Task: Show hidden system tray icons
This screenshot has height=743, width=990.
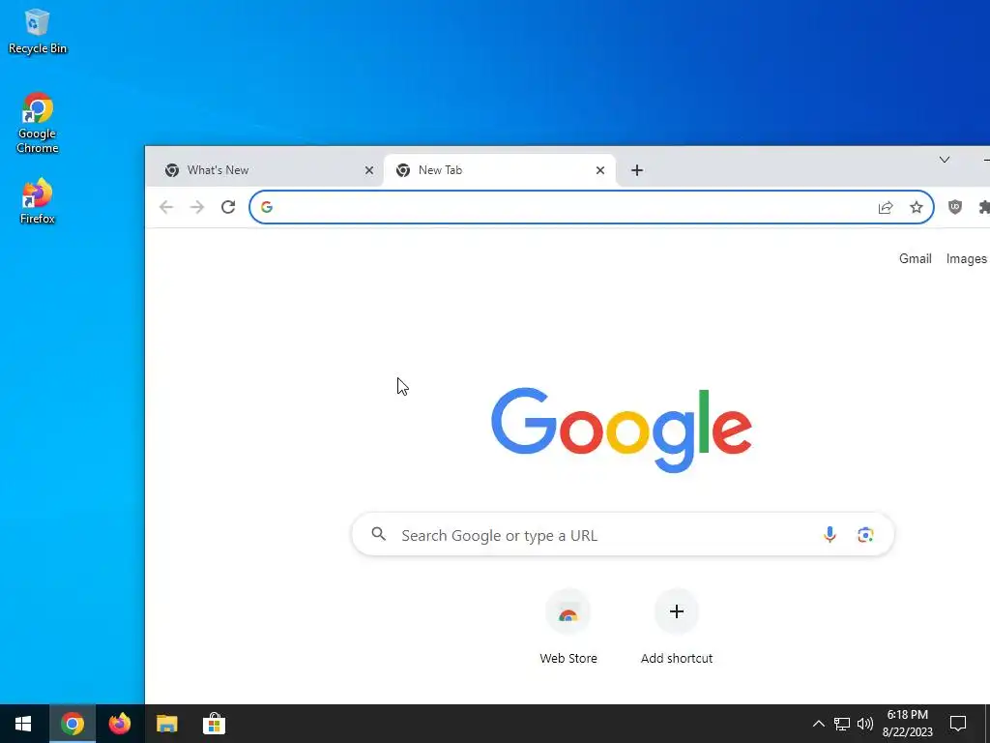Action: point(818,724)
